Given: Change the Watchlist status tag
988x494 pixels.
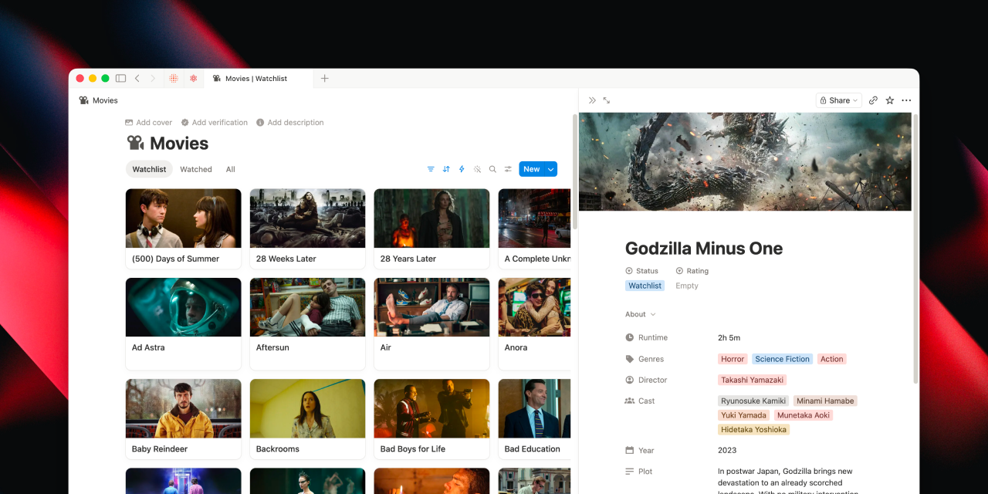Looking at the screenshot, I should click(645, 286).
